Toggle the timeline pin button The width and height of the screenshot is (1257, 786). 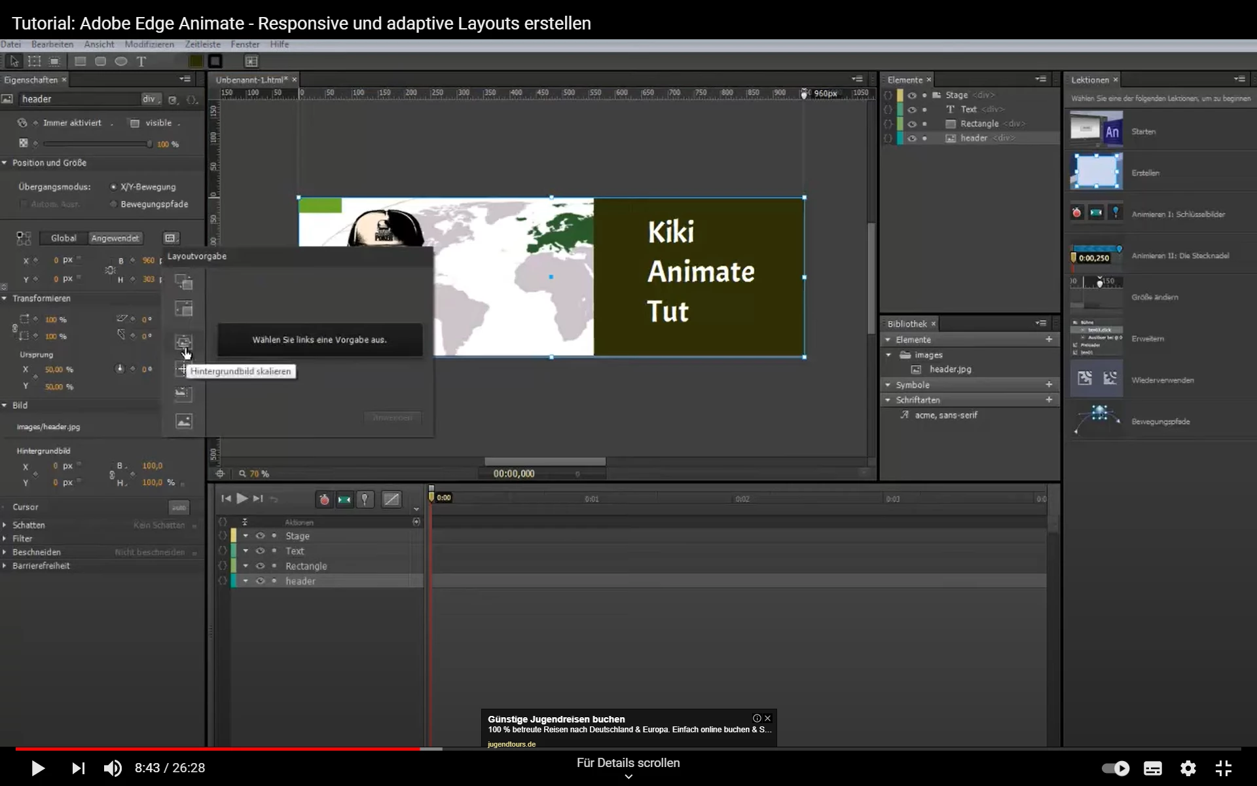pos(365,500)
